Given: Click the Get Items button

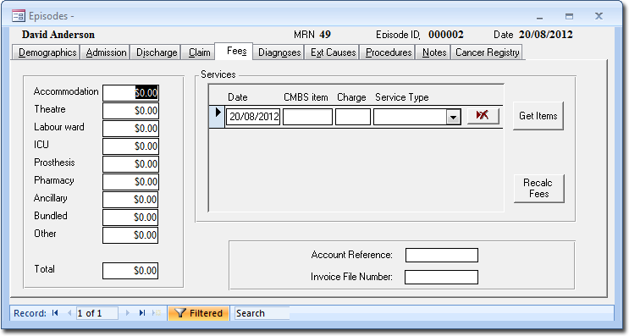Looking at the screenshot, I should [538, 116].
